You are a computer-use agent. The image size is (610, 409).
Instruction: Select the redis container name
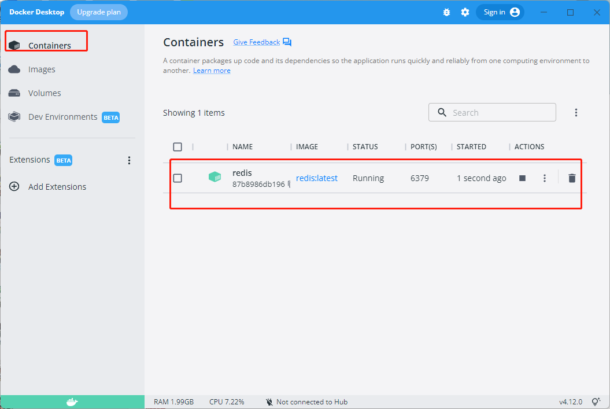click(x=242, y=173)
